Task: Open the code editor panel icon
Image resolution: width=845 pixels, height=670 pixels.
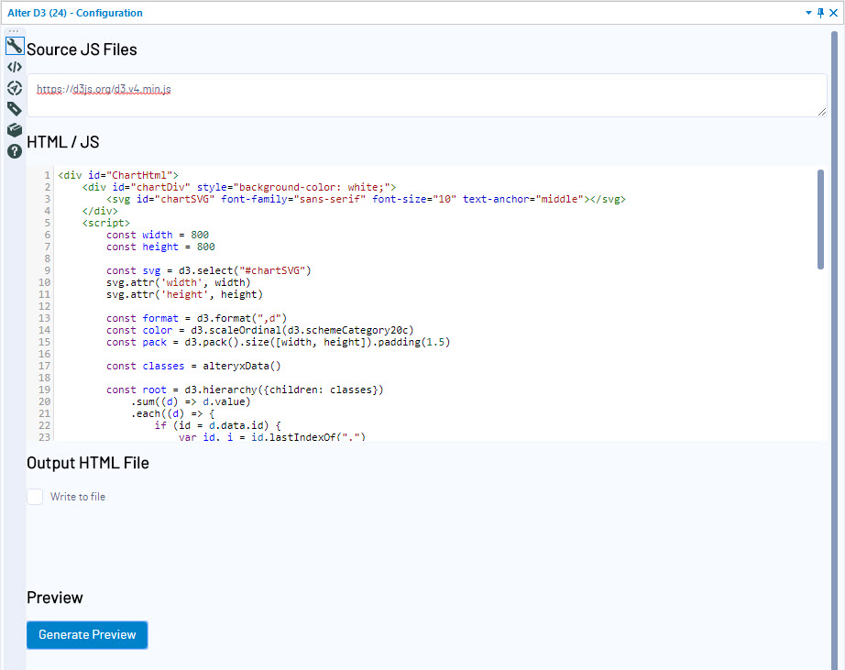Action: click(14, 66)
